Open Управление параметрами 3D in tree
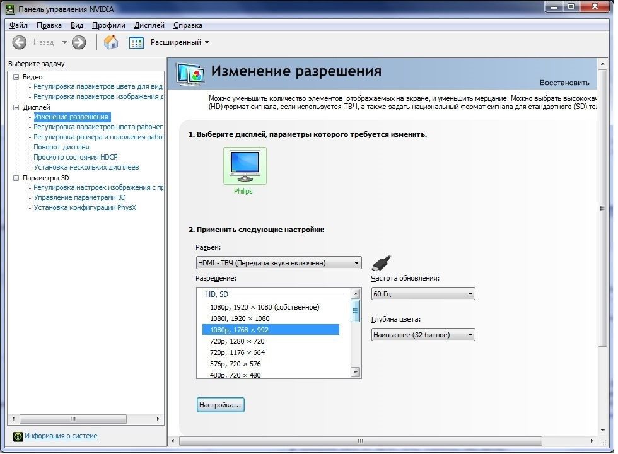The width and height of the screenshot is (618, 454). click(79, 197)
